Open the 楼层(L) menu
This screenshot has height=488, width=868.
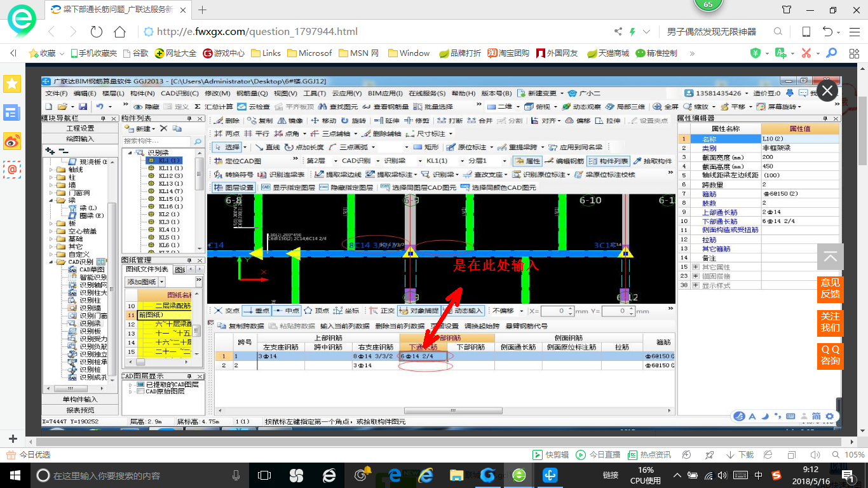[113, 93]
